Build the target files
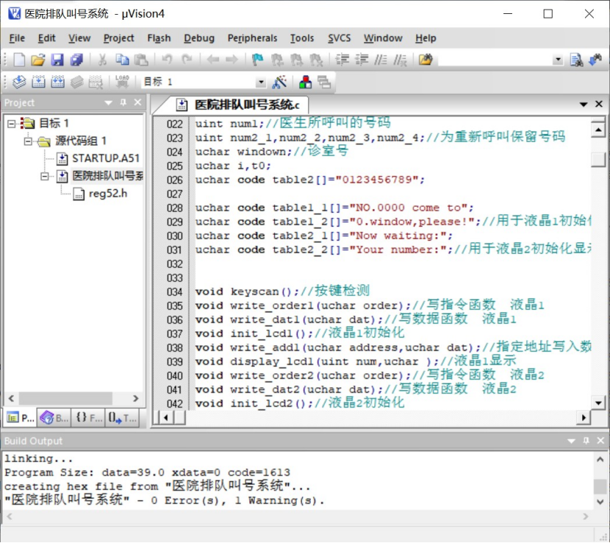Screen dimensions: 610x543 [38, 82]
